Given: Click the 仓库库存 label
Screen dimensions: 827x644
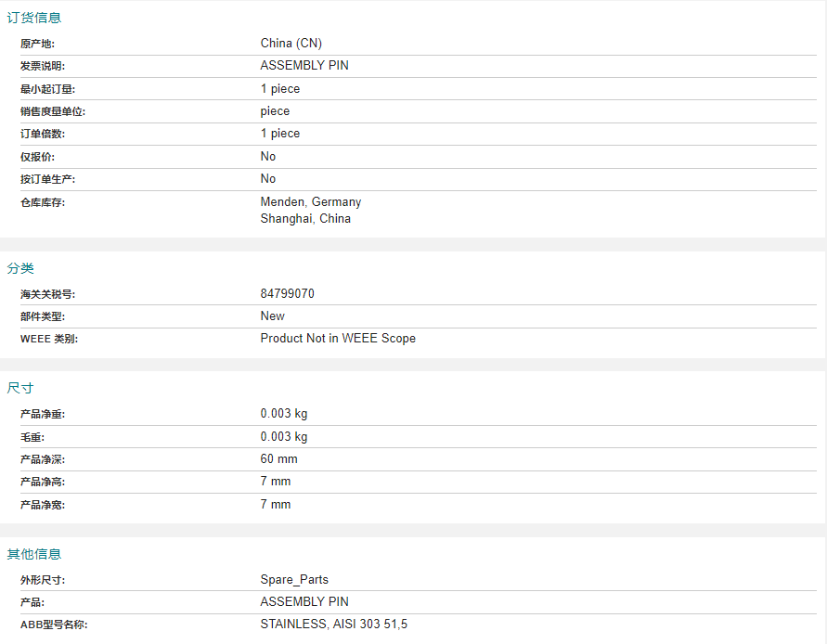Looking at the screenshot, I should 43,202.
